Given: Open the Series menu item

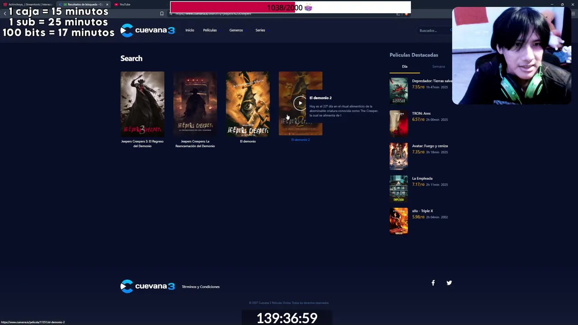Looking at the screenshot, I should point(260,30).
